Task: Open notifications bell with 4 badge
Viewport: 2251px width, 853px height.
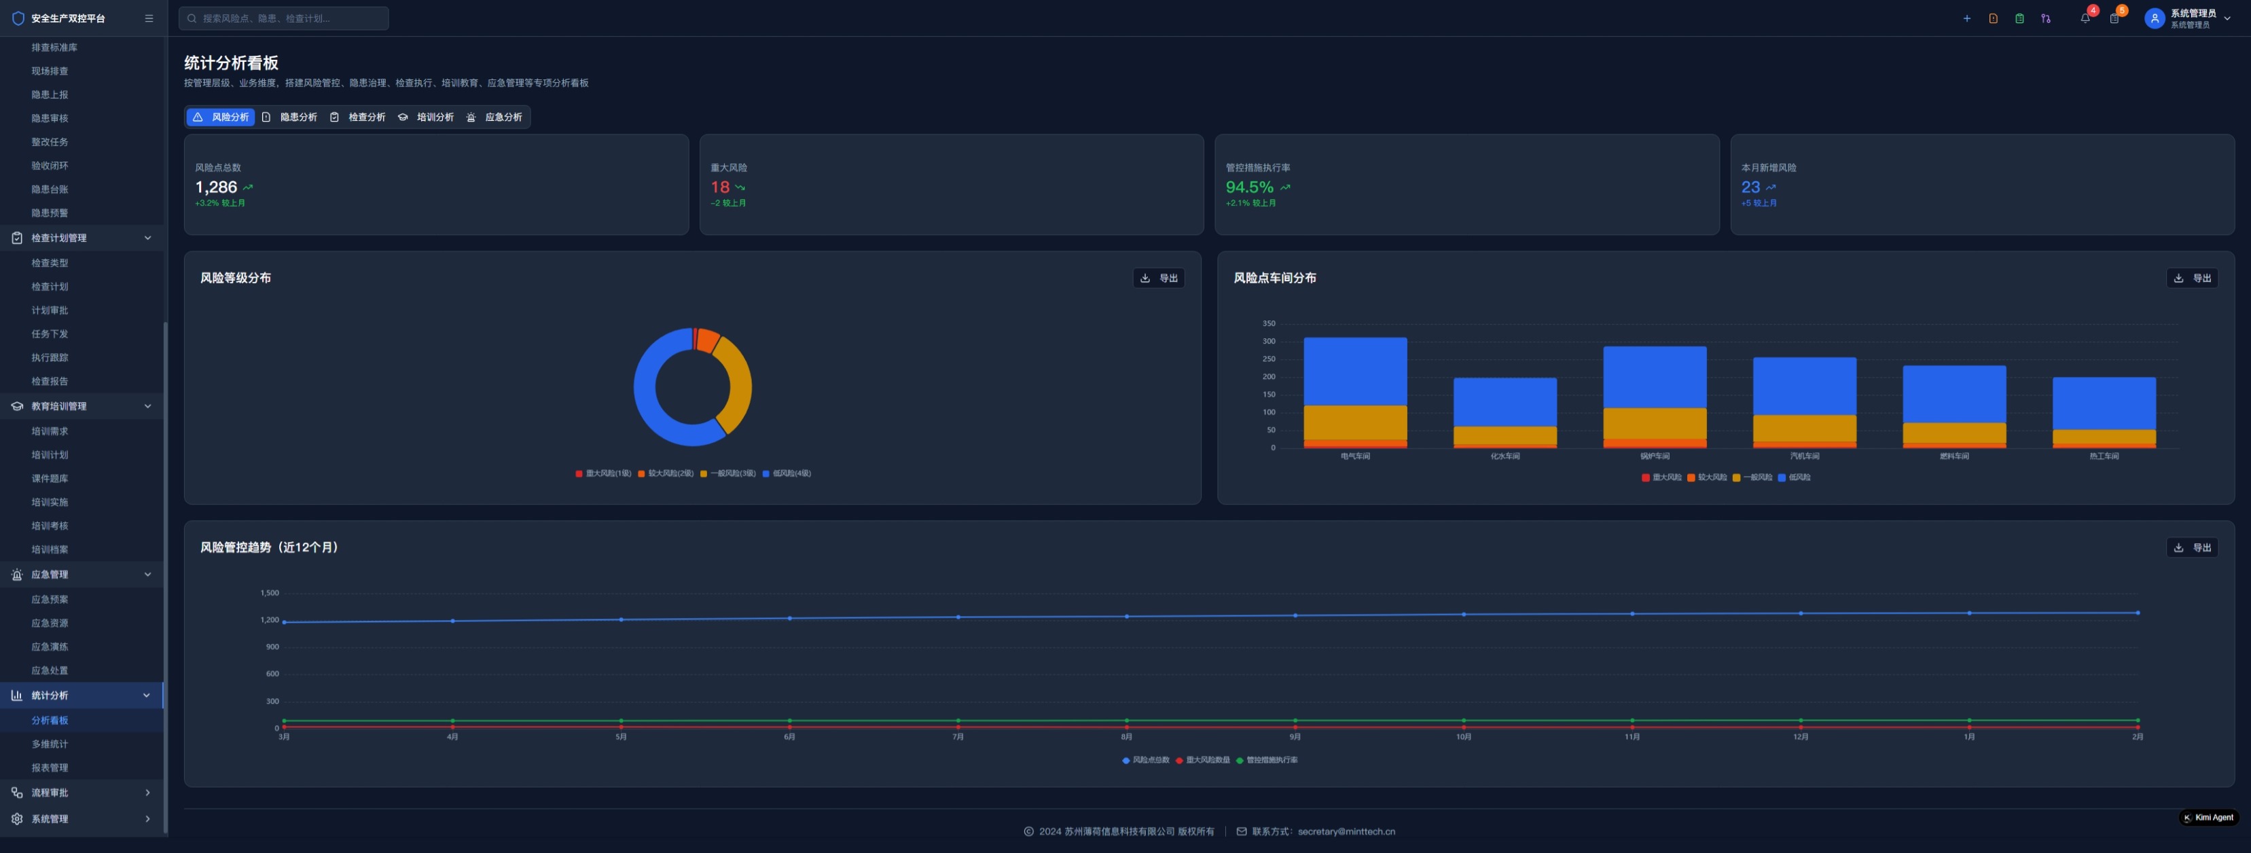Action: [2085, 18]
